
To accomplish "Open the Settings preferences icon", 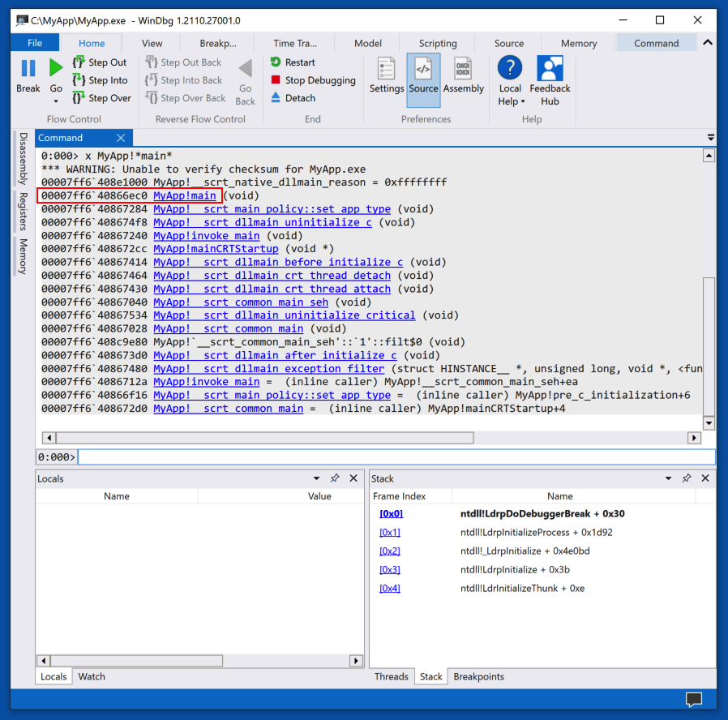I will point(386,68).
